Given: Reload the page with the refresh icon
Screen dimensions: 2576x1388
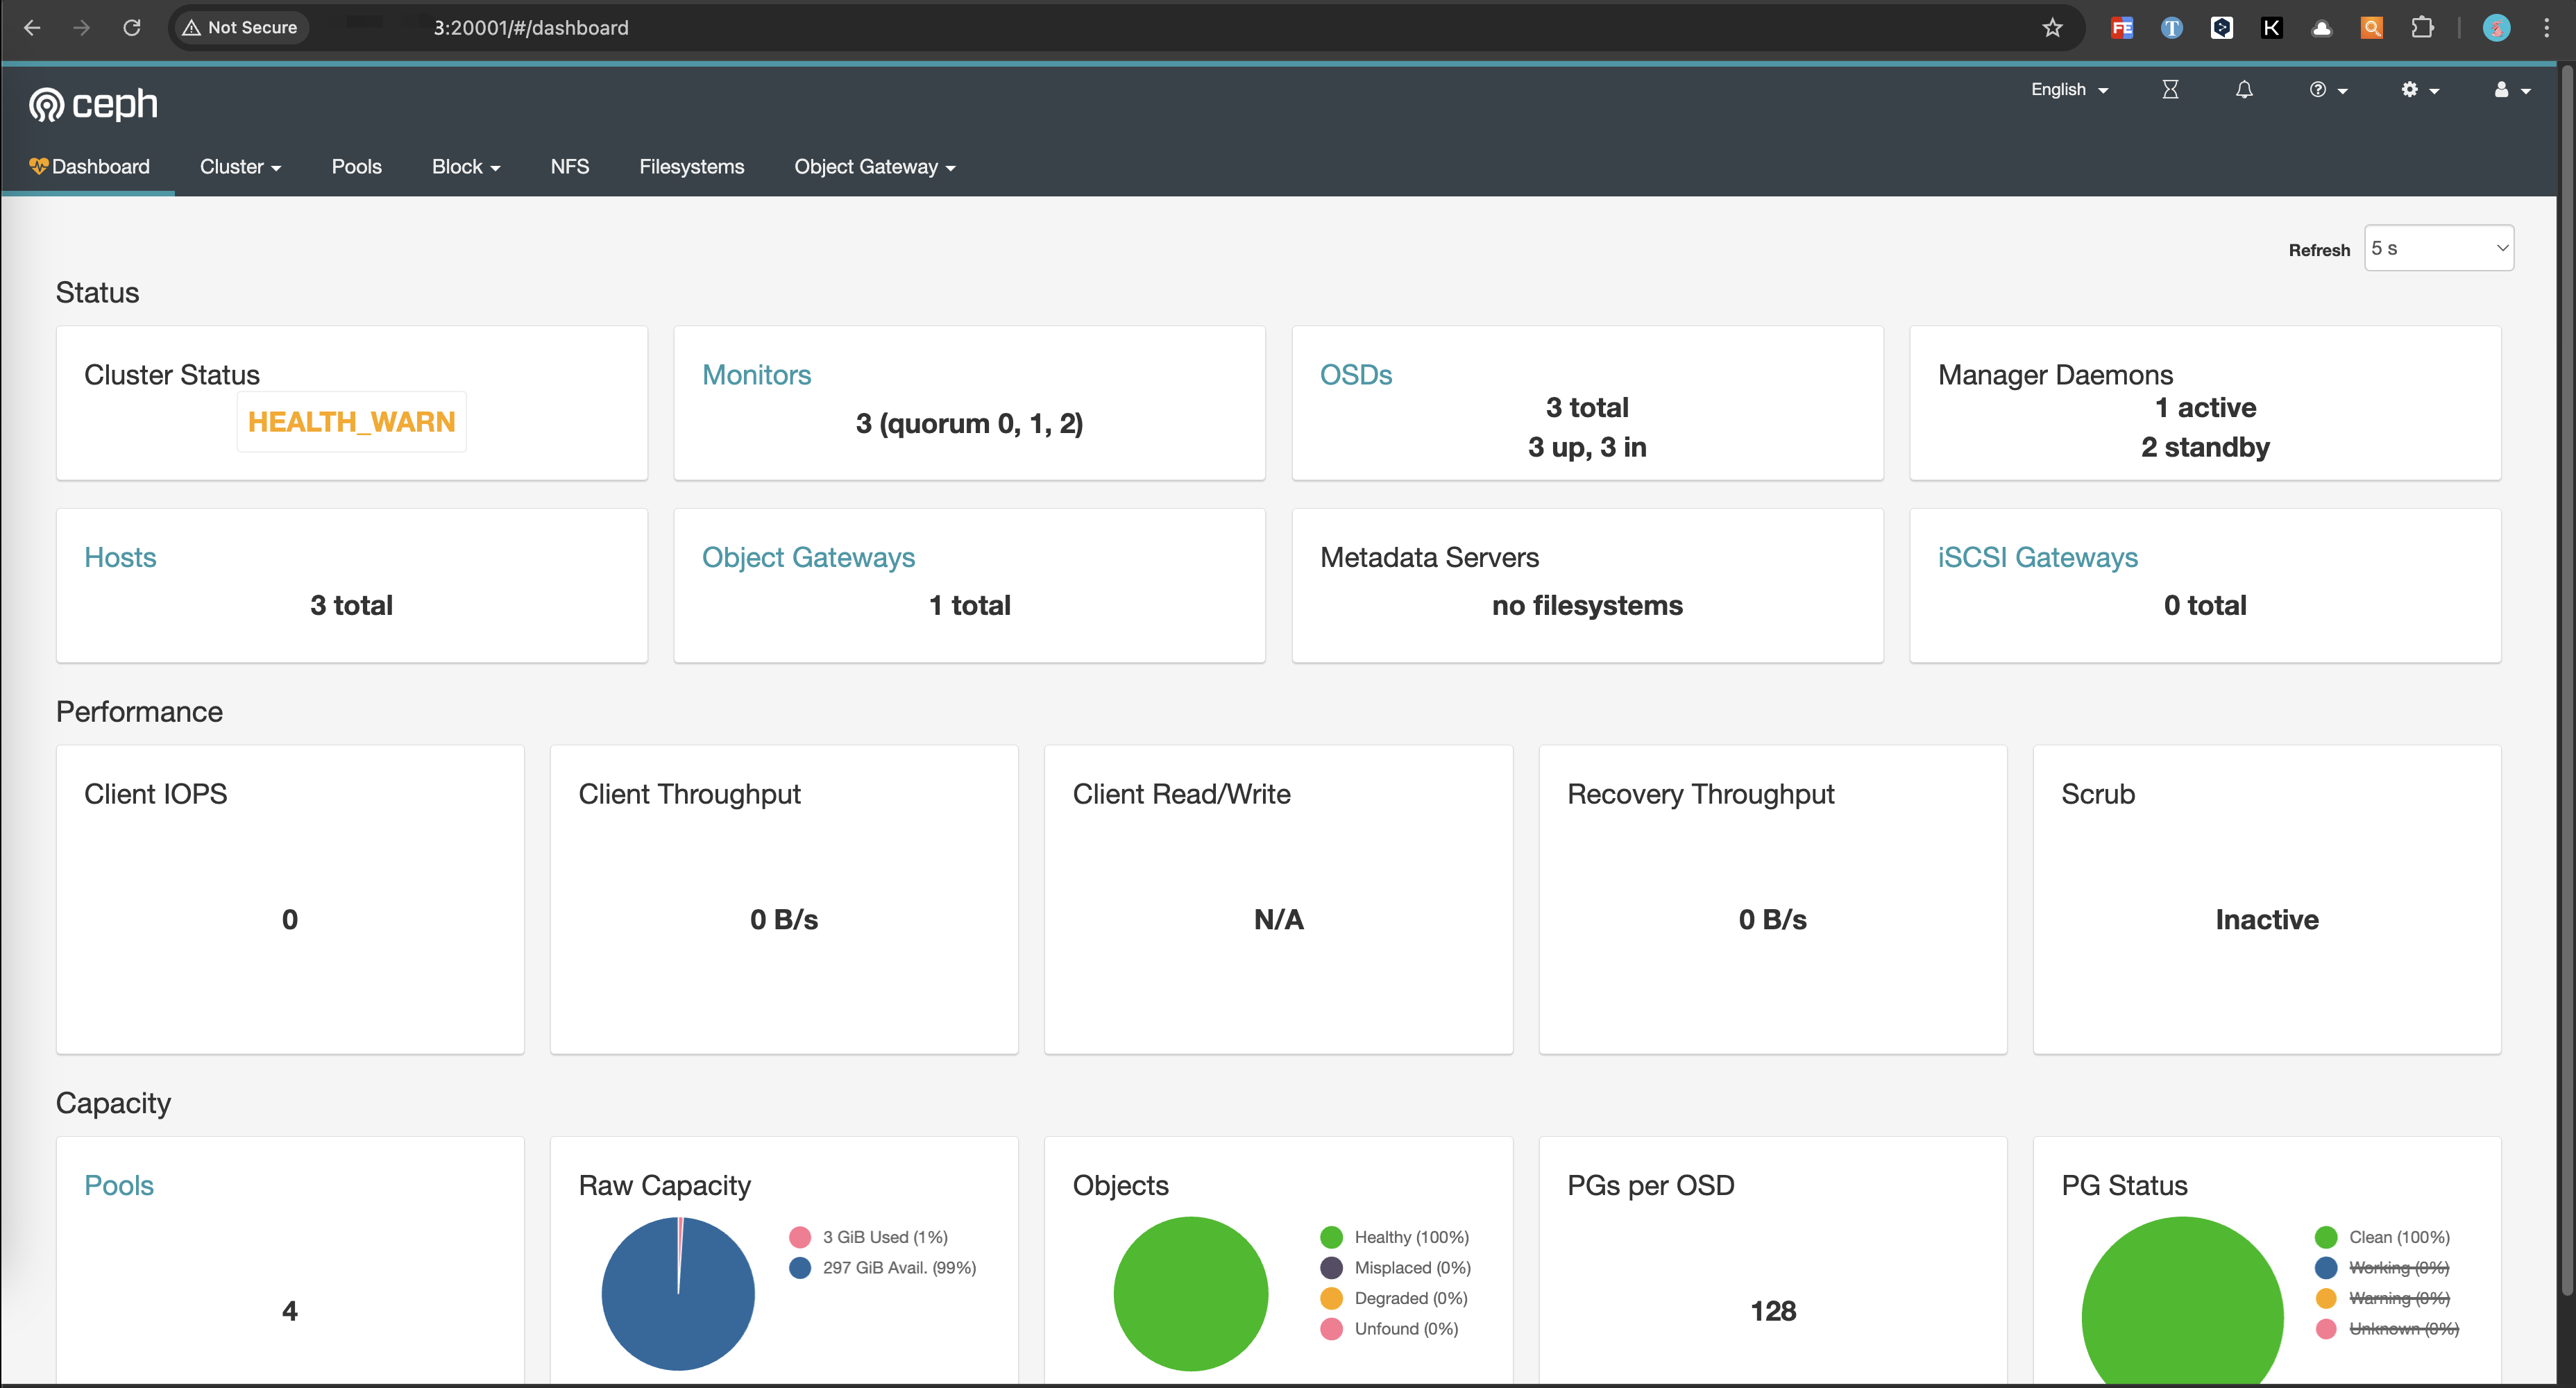Looking at the screenshot, I should 132,28.
